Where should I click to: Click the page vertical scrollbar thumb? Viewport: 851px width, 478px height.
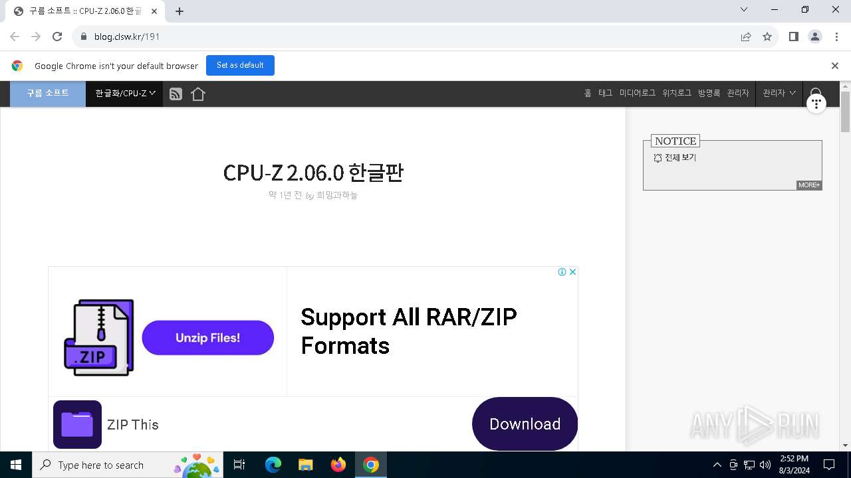point(845,112)
